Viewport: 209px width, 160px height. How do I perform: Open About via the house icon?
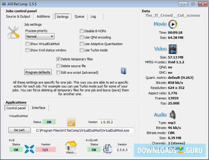(71, 145)
